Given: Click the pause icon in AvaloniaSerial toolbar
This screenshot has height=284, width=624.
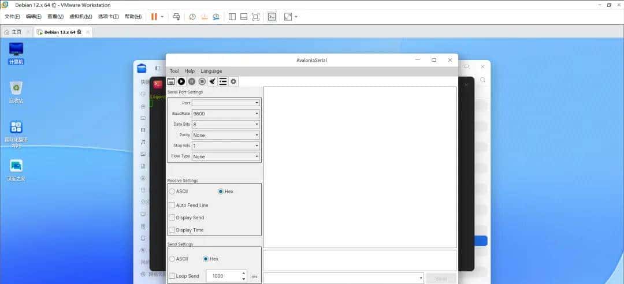Looking at the screenshot, I should point(192,81).
